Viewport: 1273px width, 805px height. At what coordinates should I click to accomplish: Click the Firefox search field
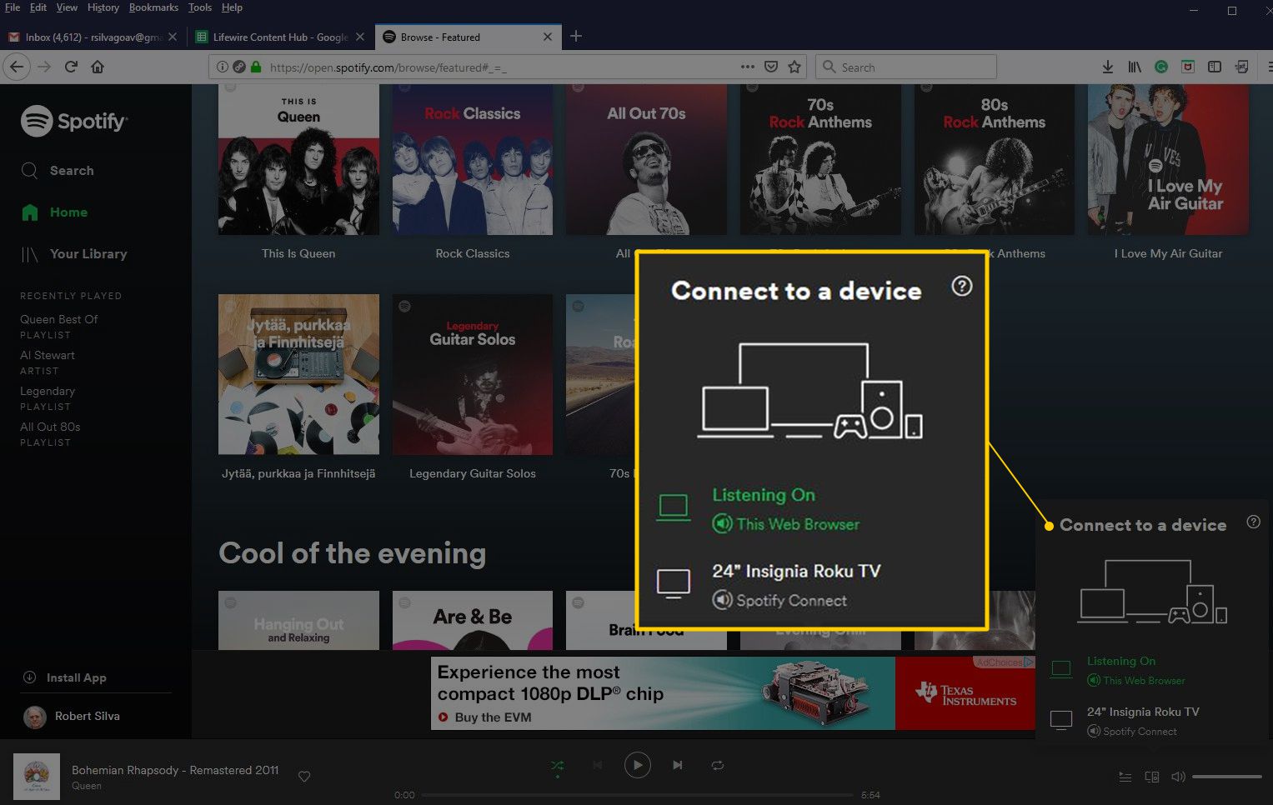pos(905,67)
